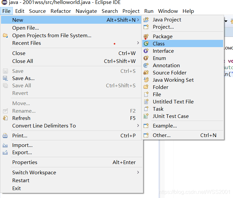233x198 pixels.
Task: Select Close in the File menu
Action: 71,53
